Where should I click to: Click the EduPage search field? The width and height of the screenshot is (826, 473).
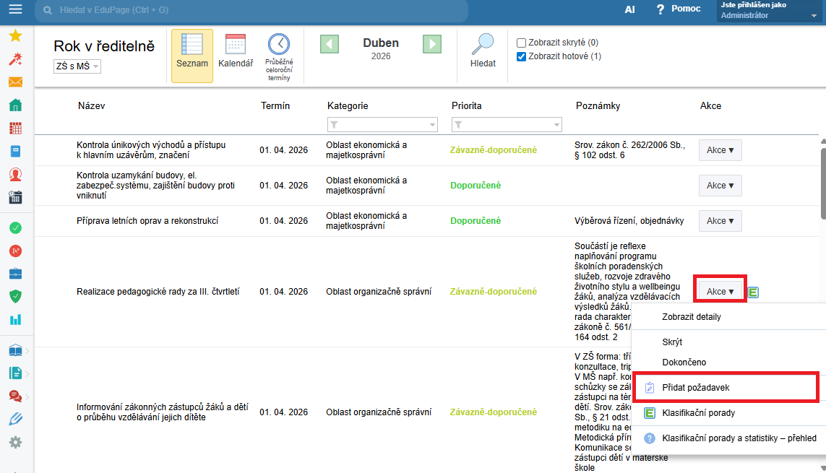click(x=253, y=10)
